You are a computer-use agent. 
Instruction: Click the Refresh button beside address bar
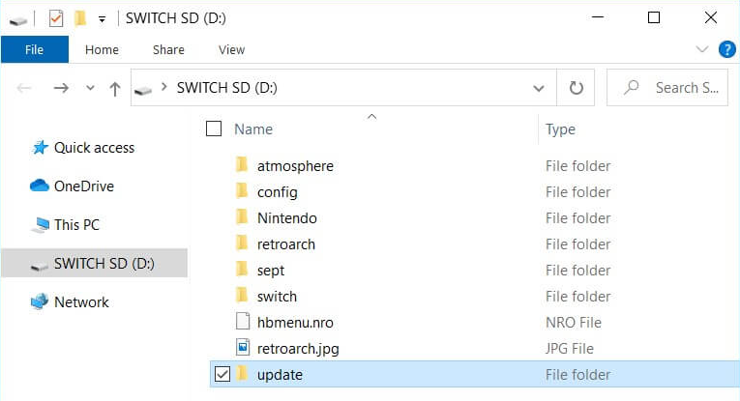(x=576, y=88)
